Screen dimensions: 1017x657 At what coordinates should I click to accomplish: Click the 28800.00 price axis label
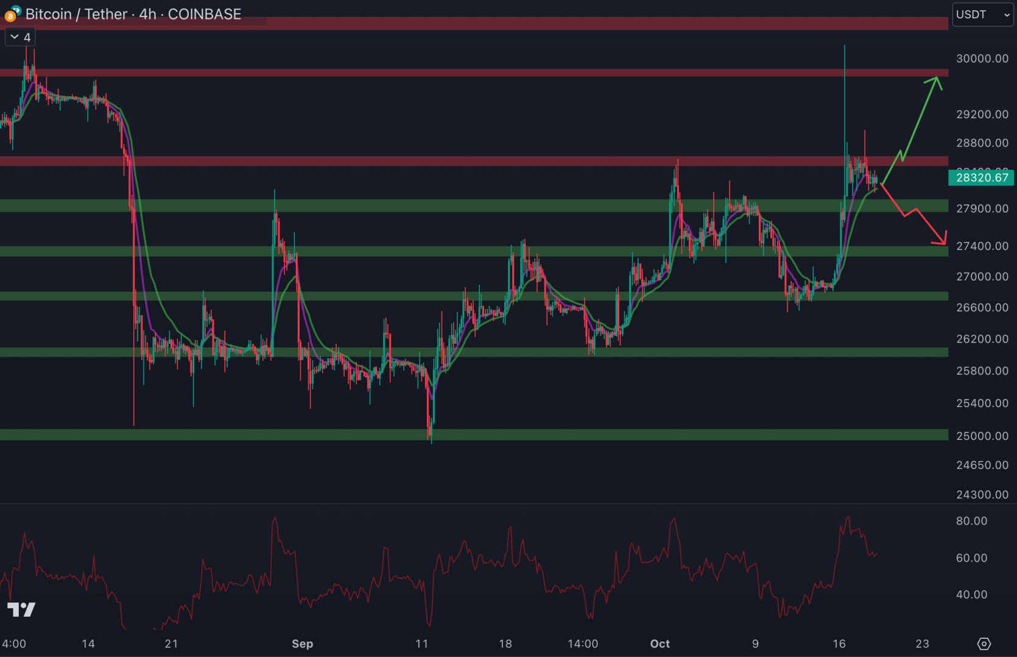coord(982,143)
